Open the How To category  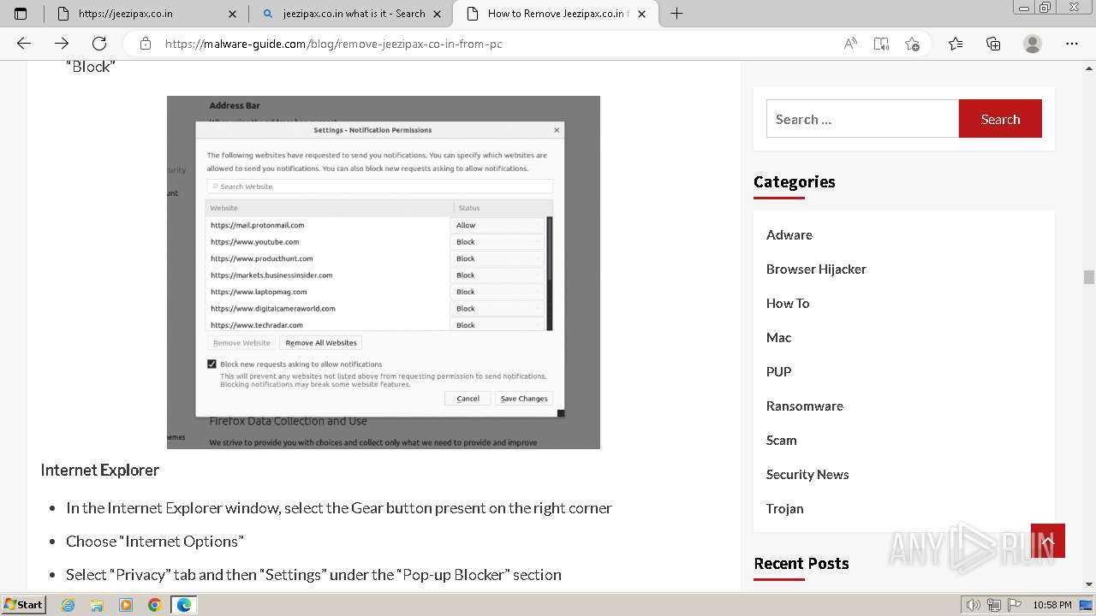pos(788,303)
